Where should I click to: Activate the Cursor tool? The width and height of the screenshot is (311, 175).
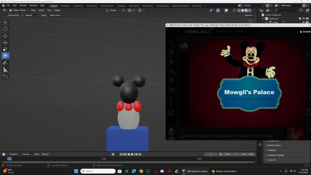pyautogui.click(x=5, y=29)
